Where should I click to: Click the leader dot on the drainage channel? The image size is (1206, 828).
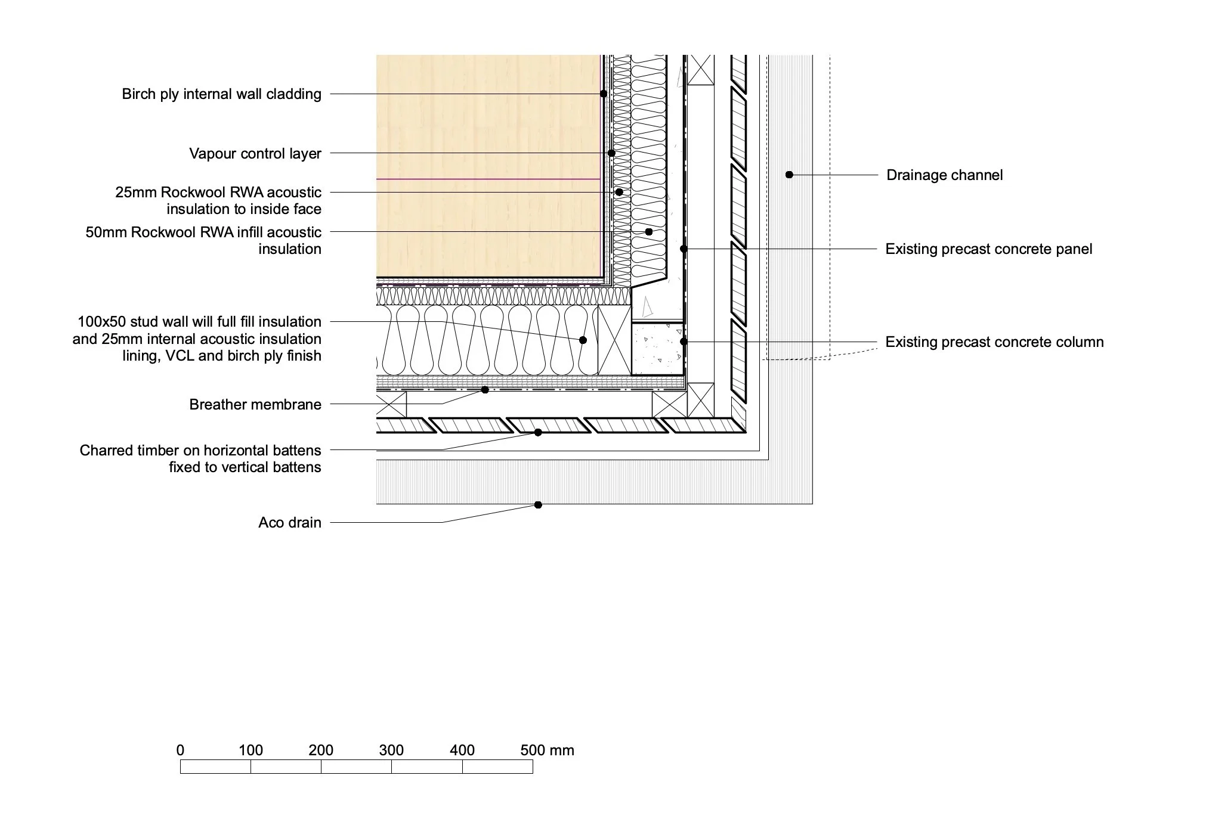pyautogui.click(x=789, y=175)
